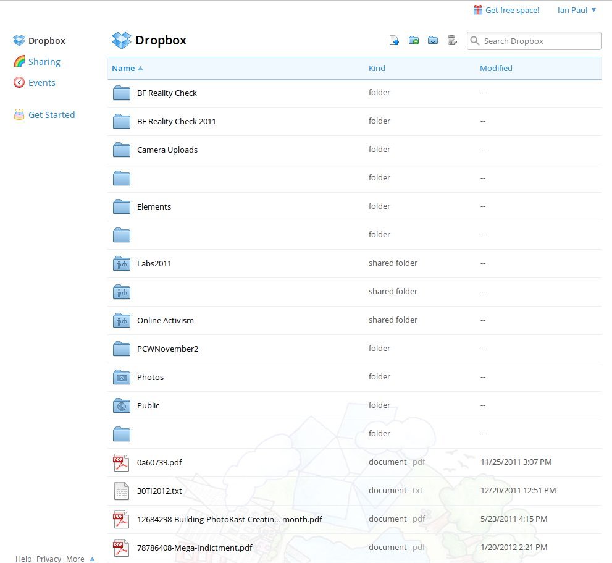Click the 'document txt' kind cell
Screen dimensions: 612x563
tap(396, 490)
